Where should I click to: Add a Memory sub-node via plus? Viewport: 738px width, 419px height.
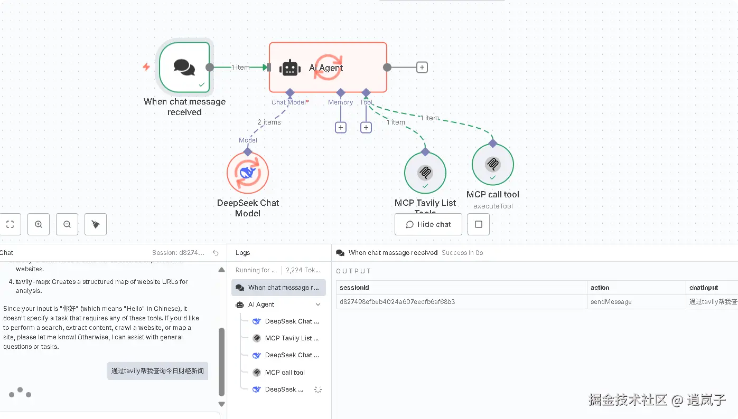pyautogui.click(x=341, y=127)
